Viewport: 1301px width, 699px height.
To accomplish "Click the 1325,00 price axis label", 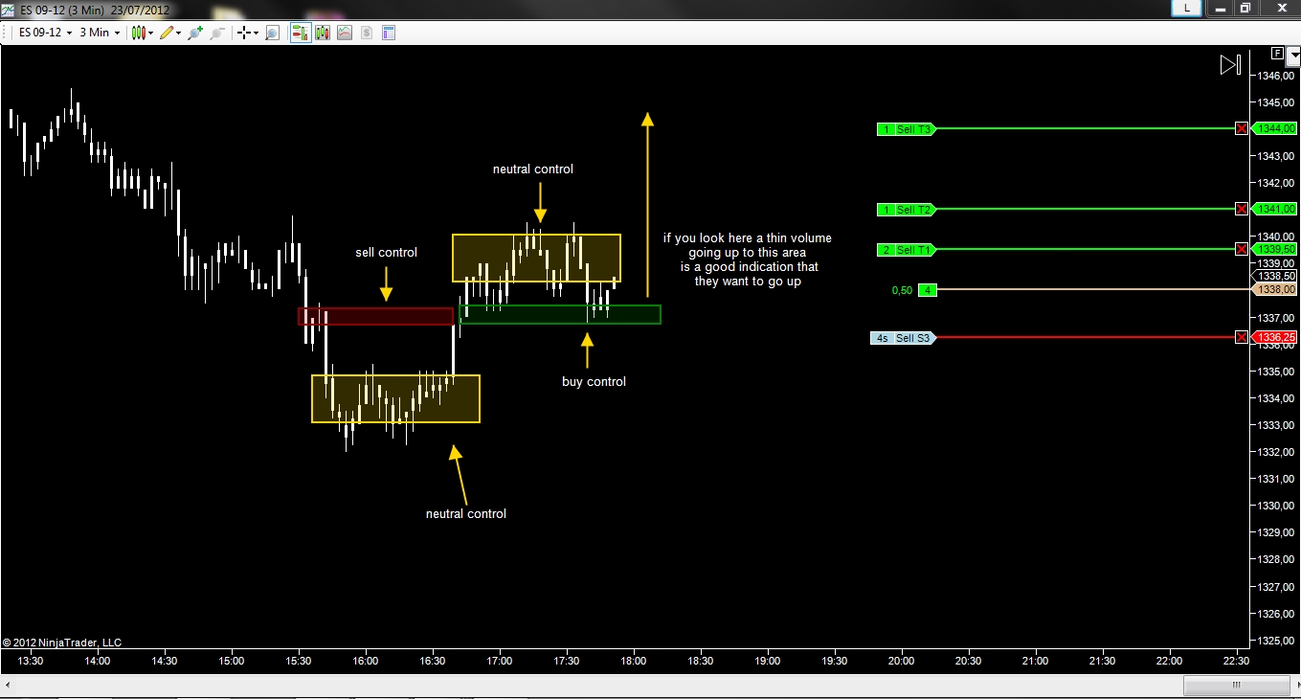I will (1276, 640).
